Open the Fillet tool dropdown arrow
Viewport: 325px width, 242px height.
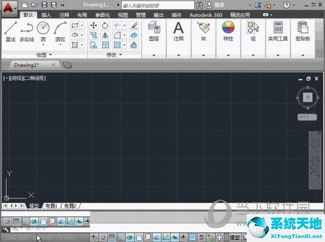[x=124, y=35]
